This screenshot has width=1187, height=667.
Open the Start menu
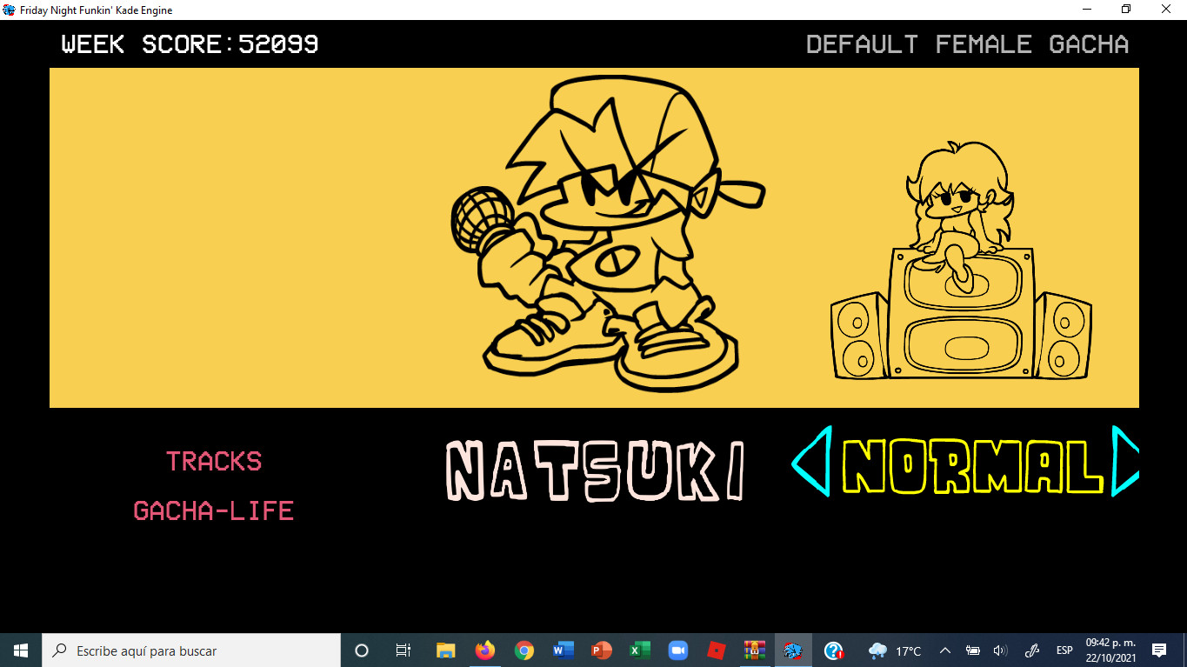pyautogui.click(x=18, y=650)
